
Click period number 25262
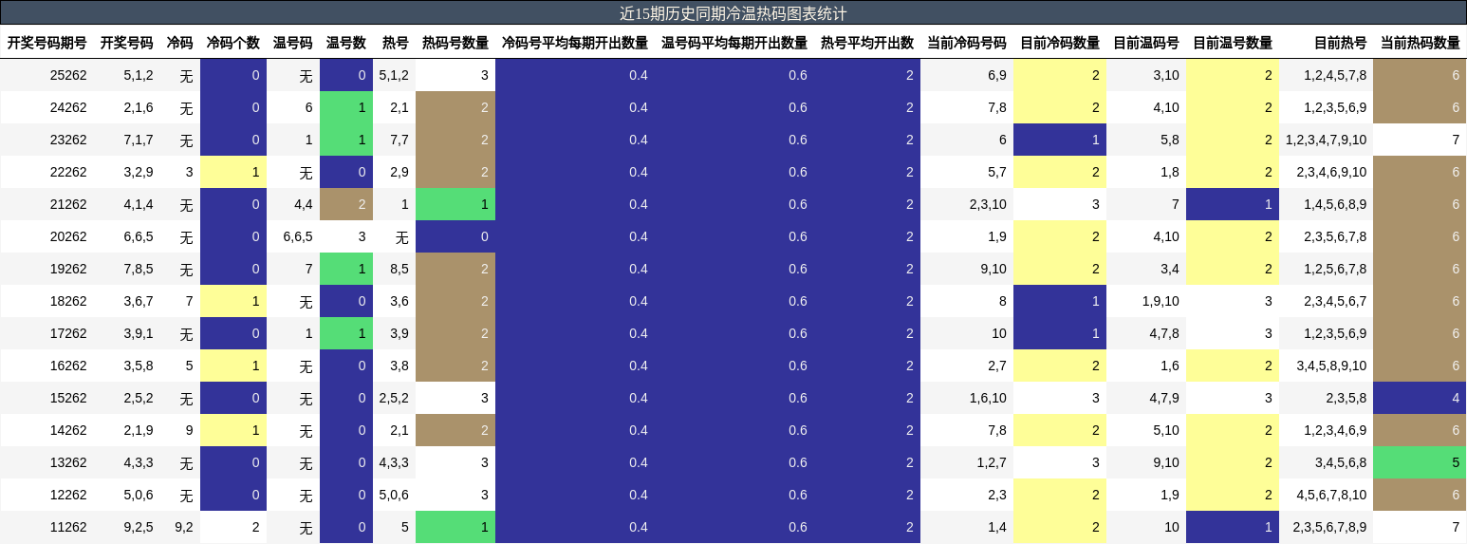68,75
